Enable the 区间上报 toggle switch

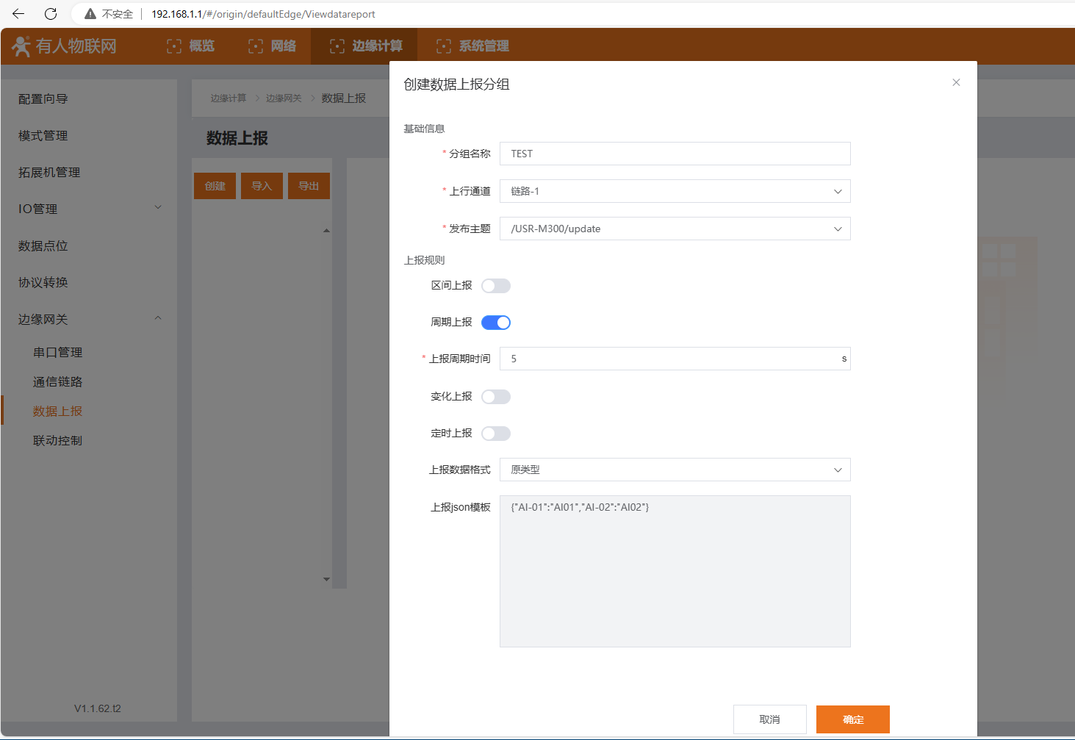[x=495, y=286]
